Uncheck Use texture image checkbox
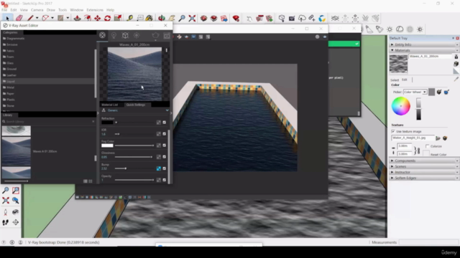460x258 pixels. click(x=393, y=131)
